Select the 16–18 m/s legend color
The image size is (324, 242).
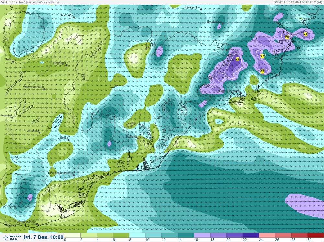202,236
